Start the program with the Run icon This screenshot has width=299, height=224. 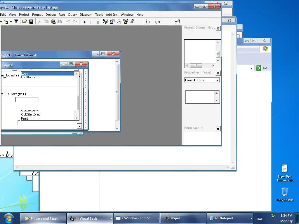(85, 22)
